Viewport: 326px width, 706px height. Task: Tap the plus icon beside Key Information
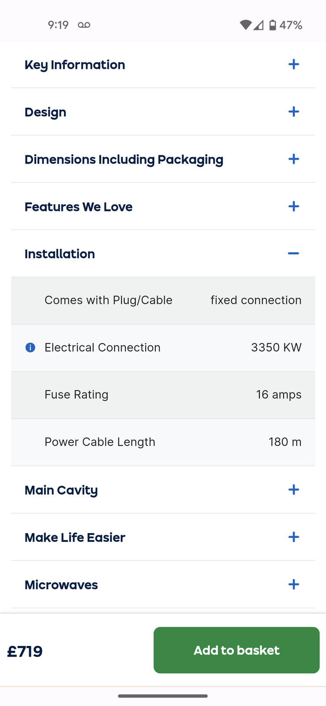coord(293,64)
